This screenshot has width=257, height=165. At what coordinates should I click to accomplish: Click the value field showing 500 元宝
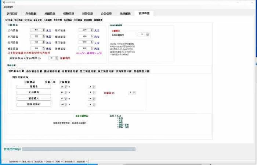click(37, 42)
